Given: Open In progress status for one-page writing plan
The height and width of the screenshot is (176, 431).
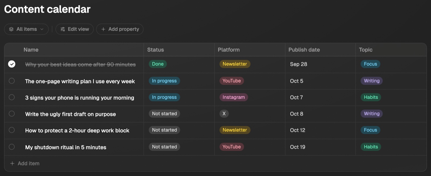Looking at the screenshot, I should pos(164,81).
